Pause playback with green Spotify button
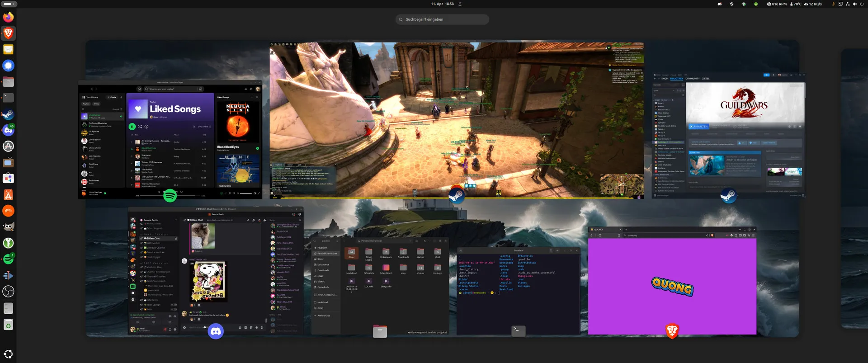This screenshot has width=868, height=363. coord(132,127)
